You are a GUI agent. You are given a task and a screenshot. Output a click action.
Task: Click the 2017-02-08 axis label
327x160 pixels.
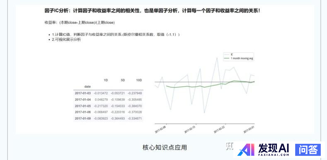coord(160,129)
